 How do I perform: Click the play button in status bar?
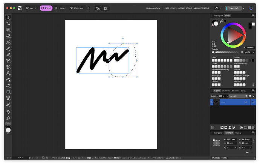[30, 158]
